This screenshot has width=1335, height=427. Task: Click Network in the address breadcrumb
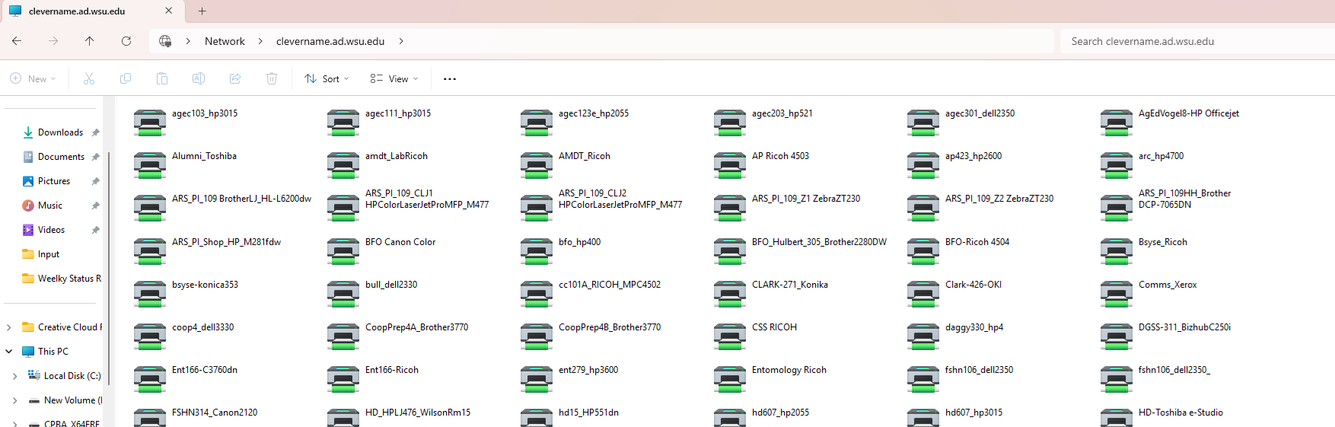tap(225, 41)
